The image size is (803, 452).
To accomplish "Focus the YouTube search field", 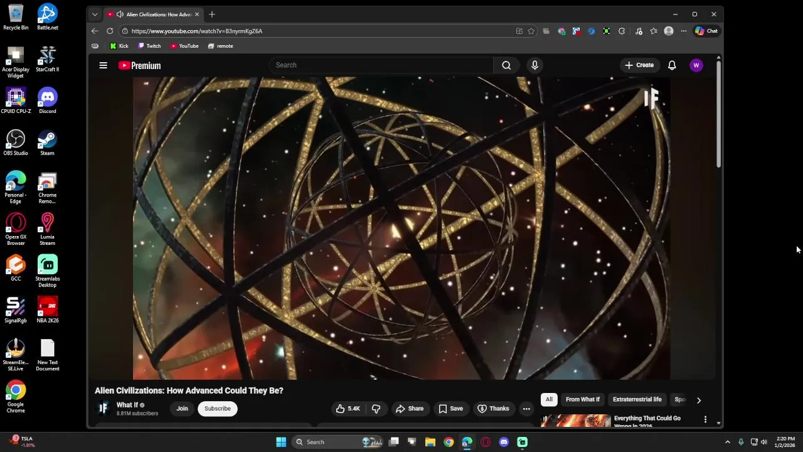I will tap(381, 65).
